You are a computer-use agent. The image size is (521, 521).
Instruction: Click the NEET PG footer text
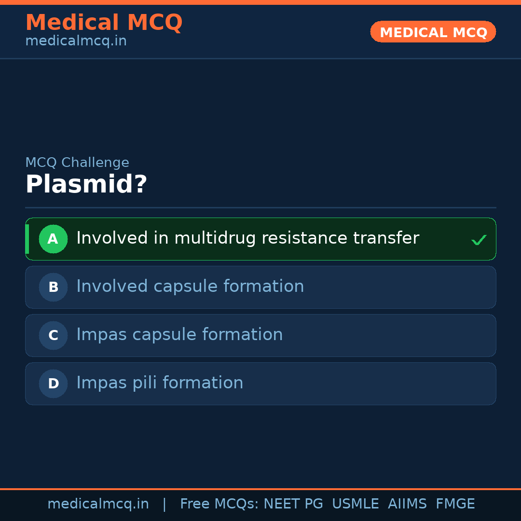click(x=293, y=503)
